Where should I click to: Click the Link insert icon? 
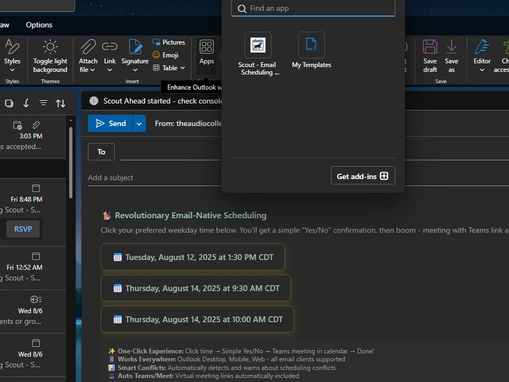coord(109,46)
